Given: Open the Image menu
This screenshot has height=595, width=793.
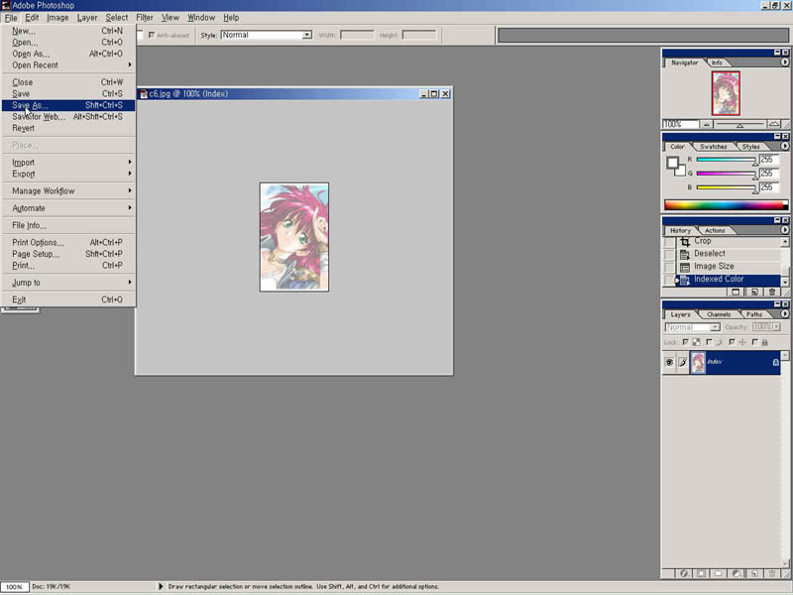Looking at the screenshot, I should click(57, 18).
